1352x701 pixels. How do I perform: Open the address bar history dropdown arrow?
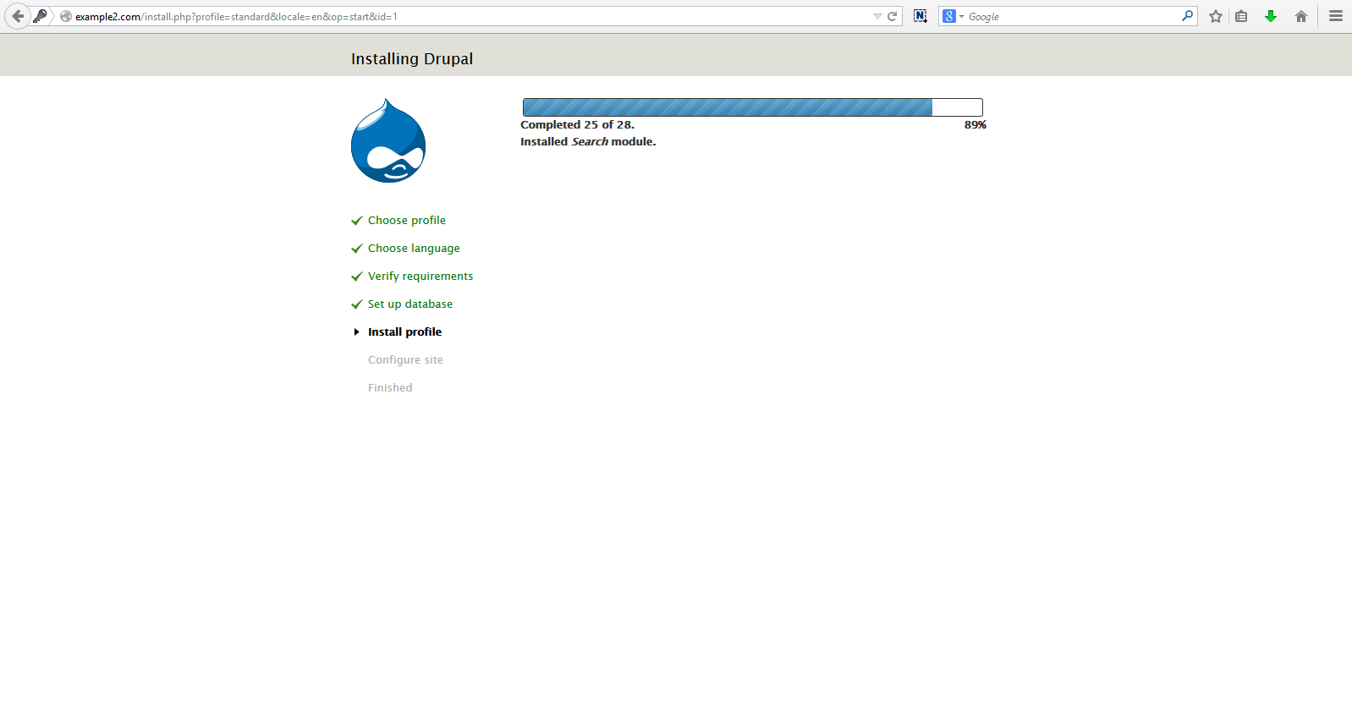pyautogui.click(x=877, y=16)
